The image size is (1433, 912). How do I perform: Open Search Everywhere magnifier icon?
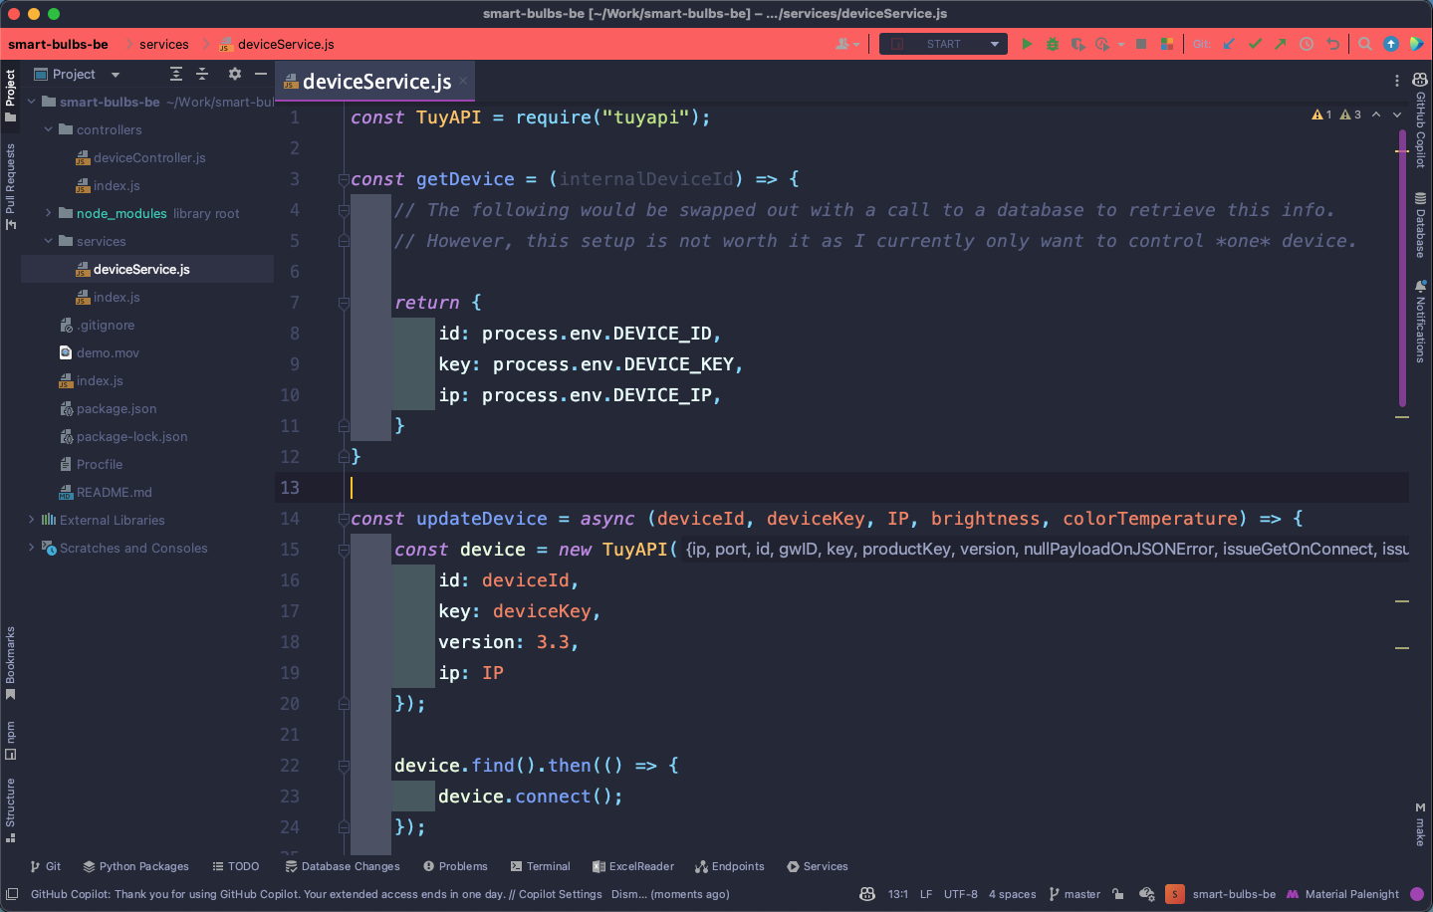pos(1365,44)
